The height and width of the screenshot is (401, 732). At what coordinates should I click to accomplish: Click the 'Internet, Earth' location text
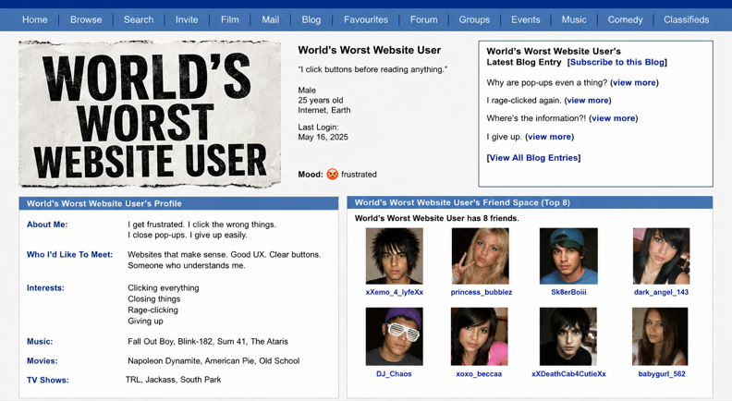(x=324, y=110)
